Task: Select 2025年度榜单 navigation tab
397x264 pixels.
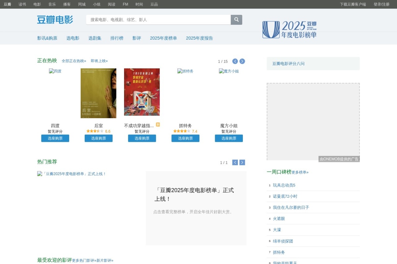Action: (163, 38)
